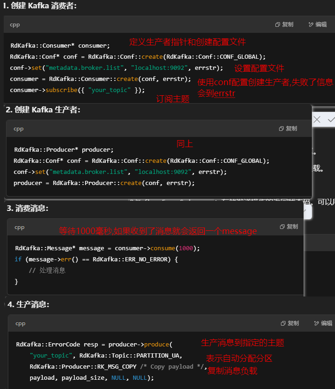Edit the produce message code block
Screen dimensions: 335x389
click(323, 323)
